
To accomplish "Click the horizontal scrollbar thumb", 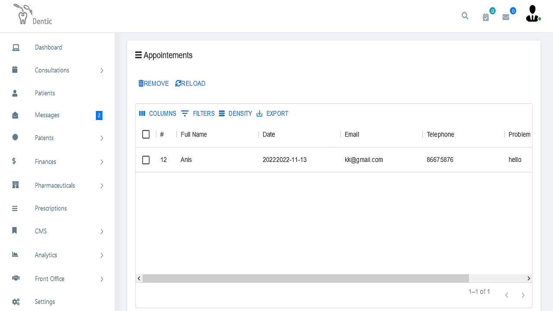I will (x=305, y=279).
